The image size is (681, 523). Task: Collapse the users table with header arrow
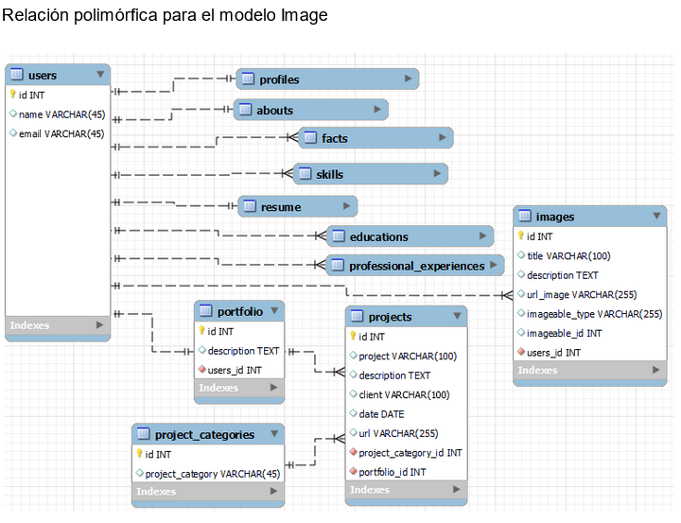pyautogui.click(x=100, y=74)
